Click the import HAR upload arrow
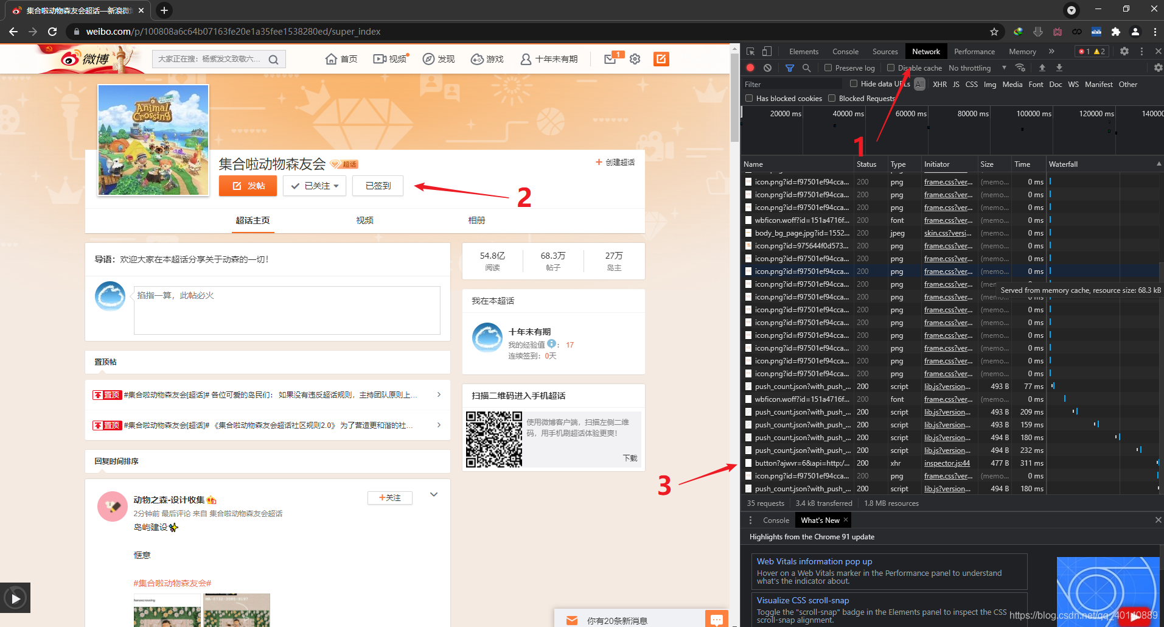The image size is (1164, 627). pos(1042,68)
